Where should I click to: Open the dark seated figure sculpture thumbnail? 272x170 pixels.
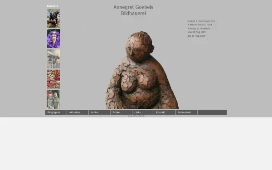53,18
